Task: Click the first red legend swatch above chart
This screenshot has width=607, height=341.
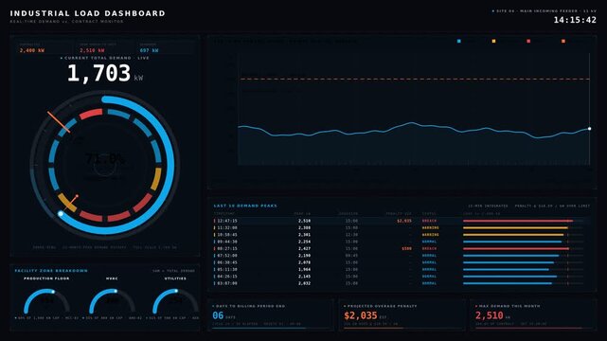Action: pyautogui.click(x=528, y=41)
